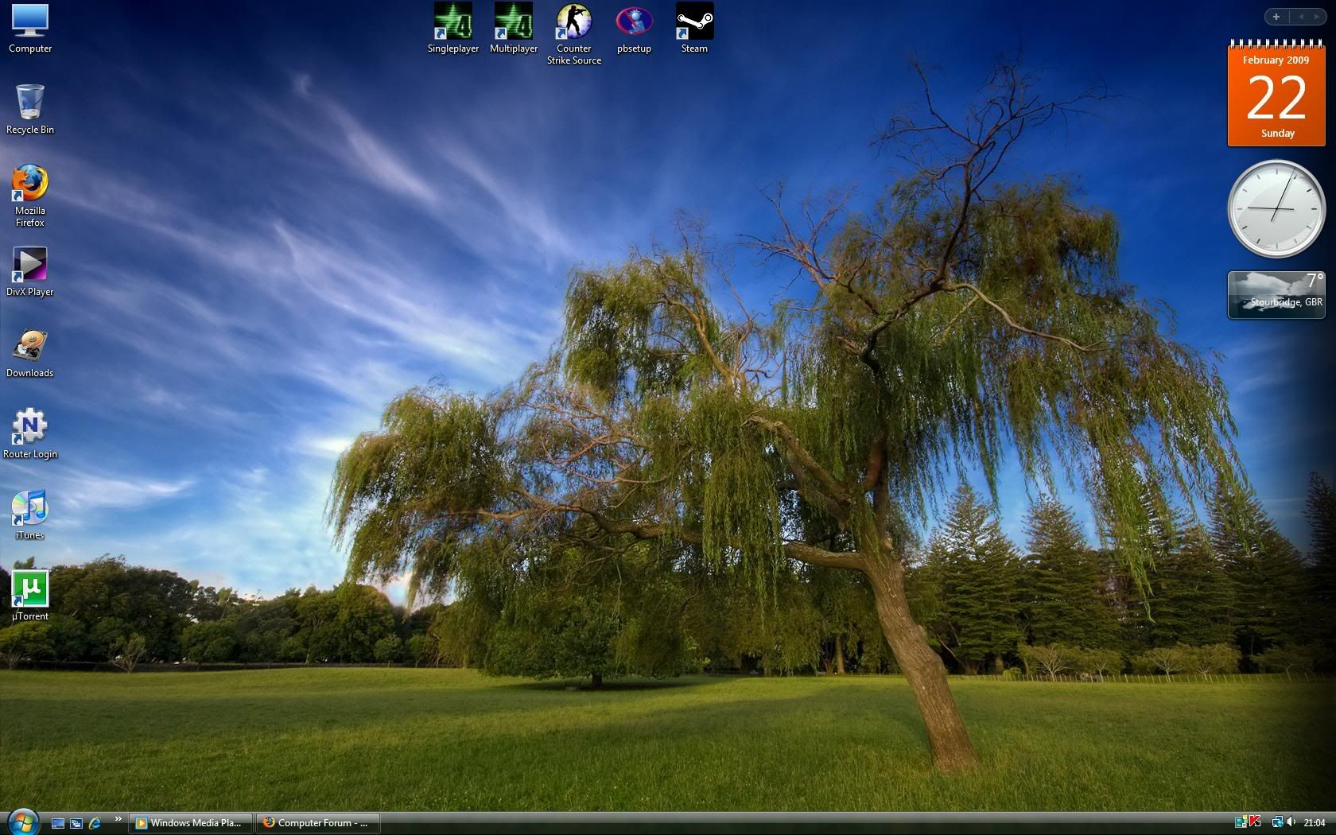Click the Stourbridge weather gadget

(1277, 295)
